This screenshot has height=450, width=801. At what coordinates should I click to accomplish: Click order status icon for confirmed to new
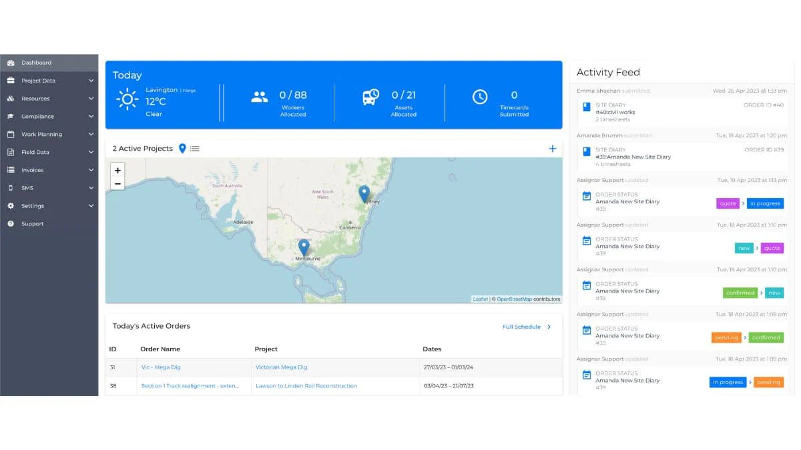pyautogui.click(x=587, y=285)
